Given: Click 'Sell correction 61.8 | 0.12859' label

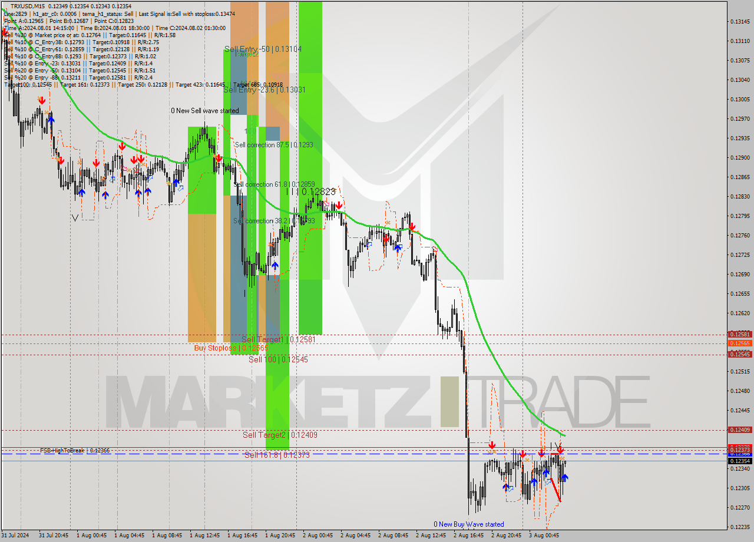Looking at the screenshot, I should coord(274,184).
